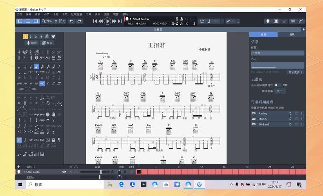323x196 pixels.
Task: Add a section marker A
Action: (x=48, y=140)
